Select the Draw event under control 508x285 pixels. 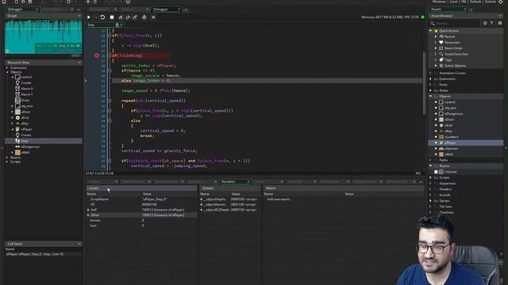[25, 101]
